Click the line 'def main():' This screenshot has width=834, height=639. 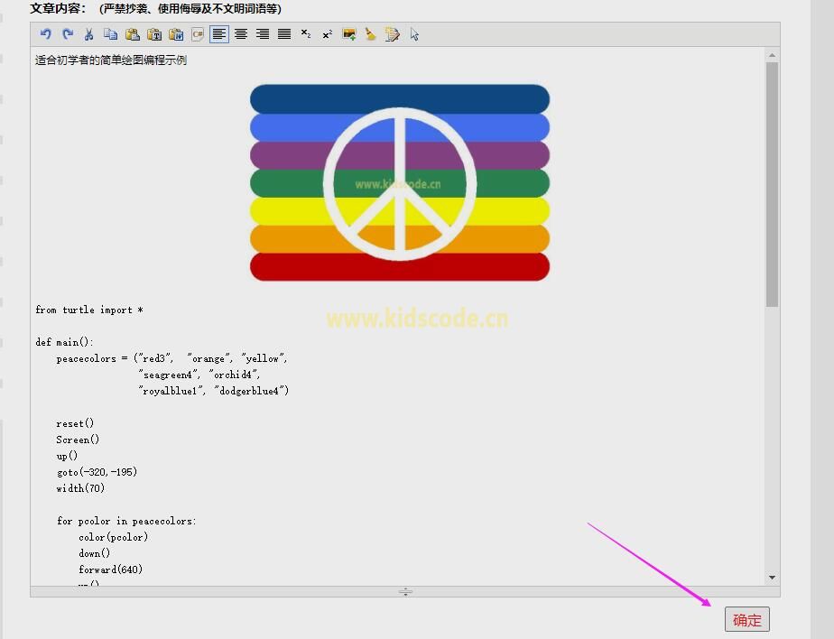tap(64, 342)
